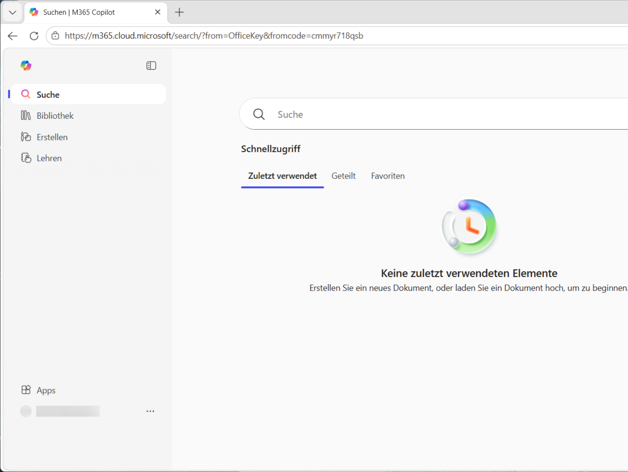Open account options three-dot menu
Image resolution: width=628 pixels, height=472 pixels.
tap(150, 411)
